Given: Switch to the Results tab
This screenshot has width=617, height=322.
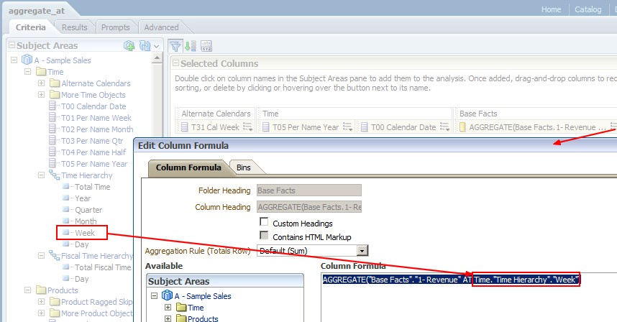Looking at the screenshot, I should pos(74,27).
